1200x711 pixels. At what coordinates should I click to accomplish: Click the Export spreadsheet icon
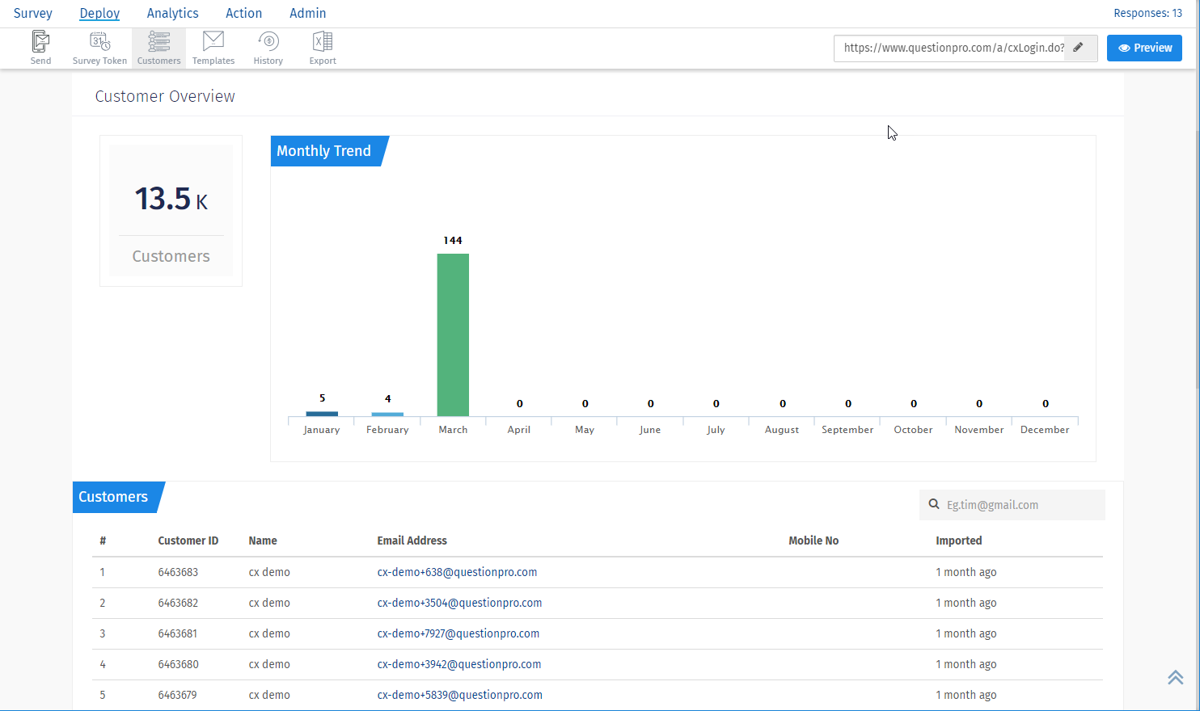click(323, 42)
